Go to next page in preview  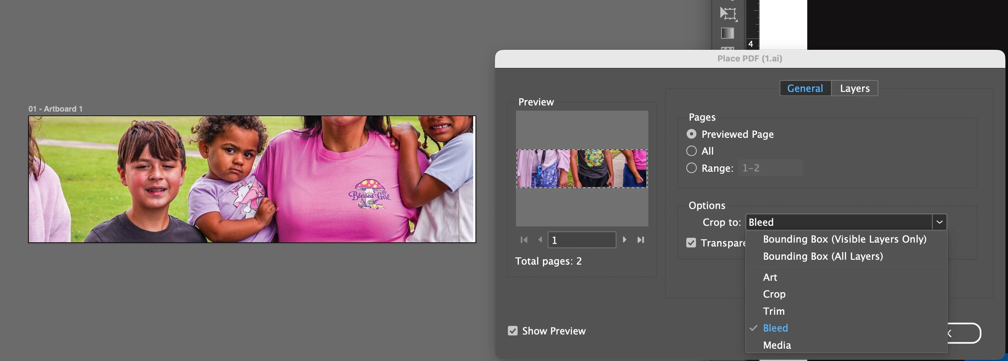(625, 240)
